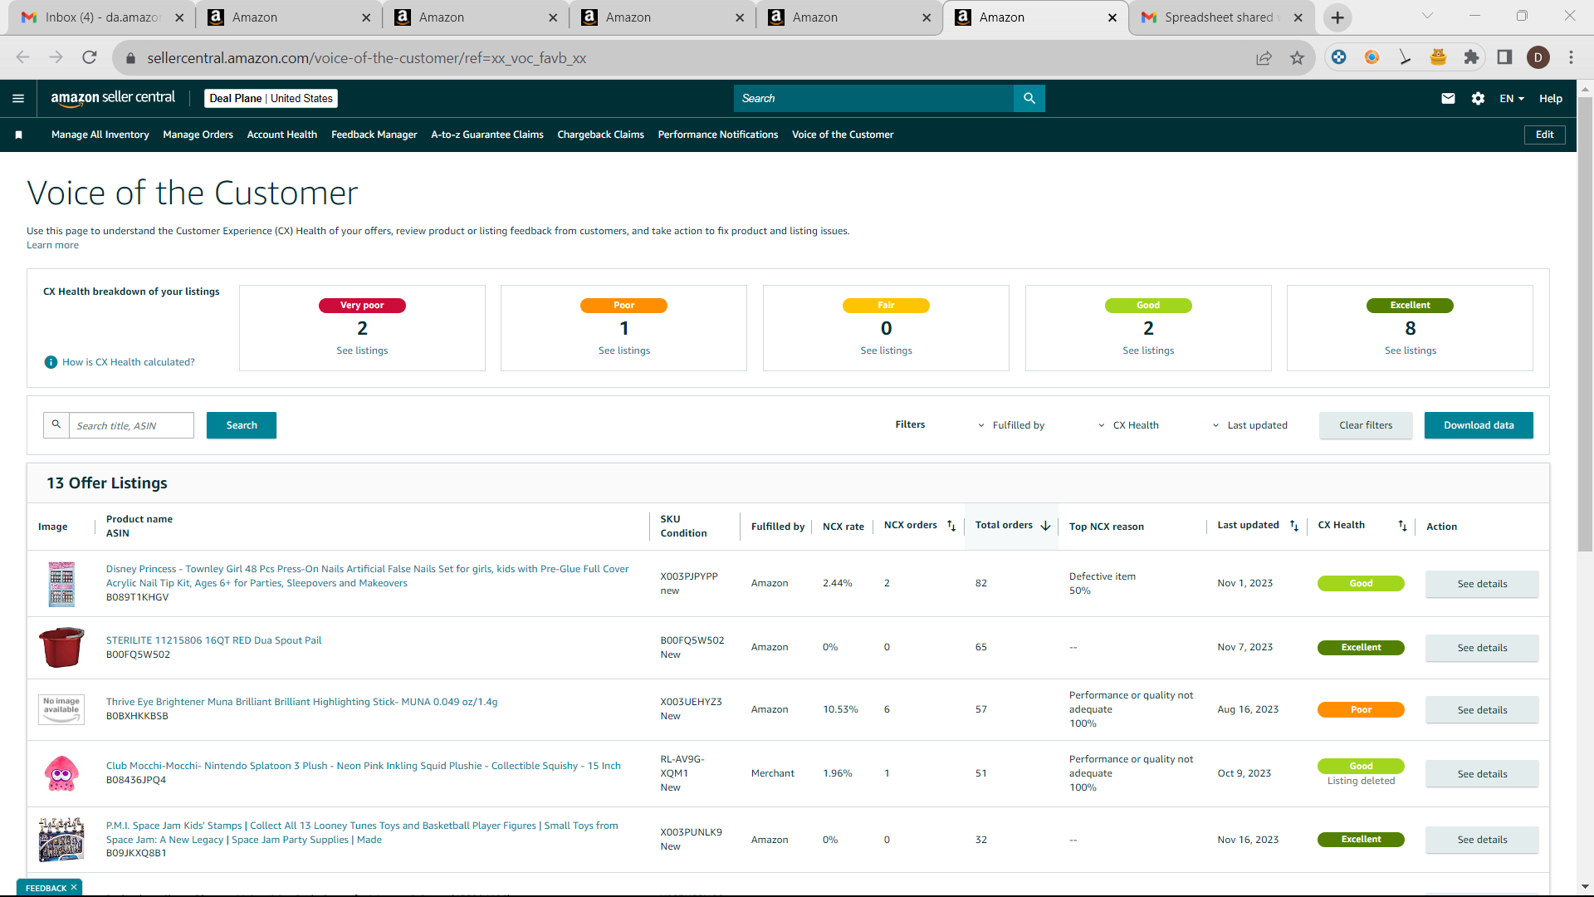Screen dimensions: 1594x897
Task: Open the Deal Plane United States account switcher
Action: [x=271, y=98]
